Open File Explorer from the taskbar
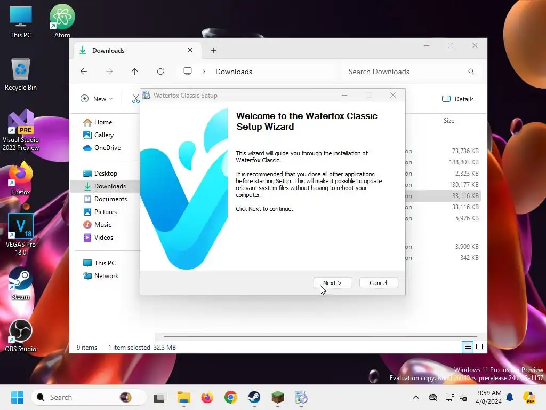The width and height of the screenshot is (546, 410). [183, 398]
